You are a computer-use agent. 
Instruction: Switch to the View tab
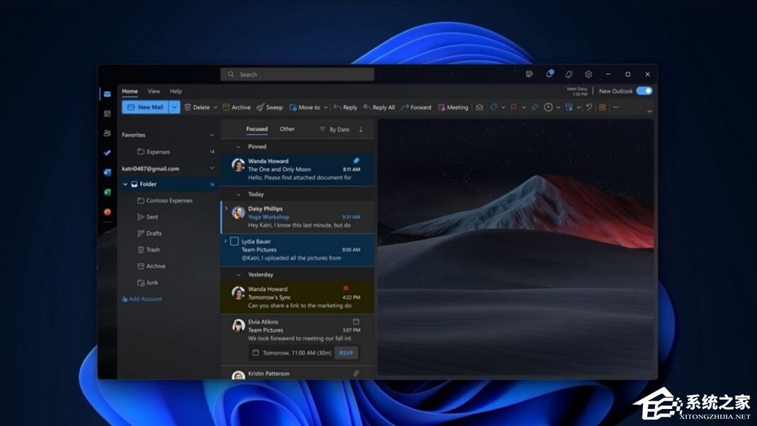coord(154,91)
